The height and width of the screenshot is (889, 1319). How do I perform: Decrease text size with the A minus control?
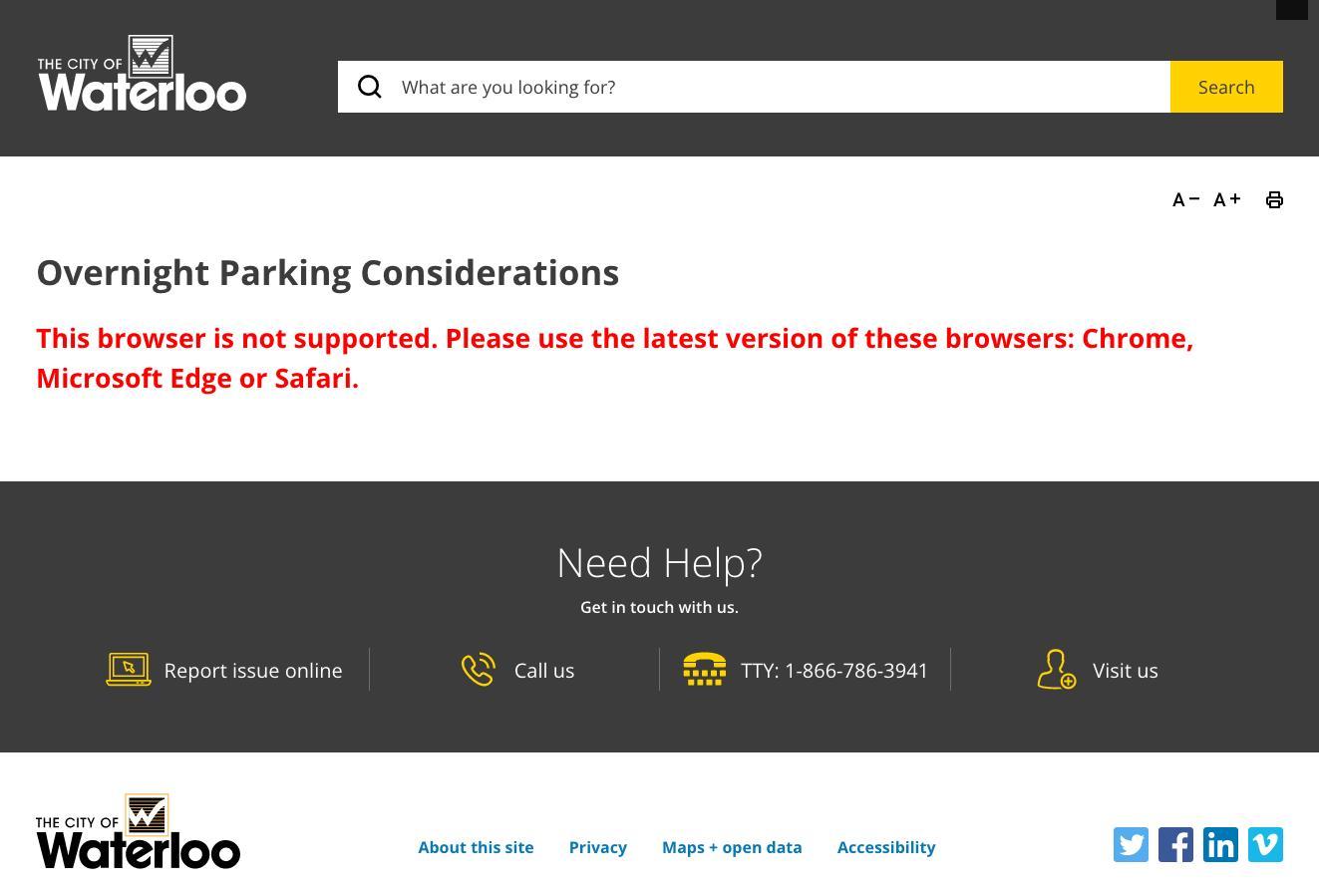tap(1185, 199)
